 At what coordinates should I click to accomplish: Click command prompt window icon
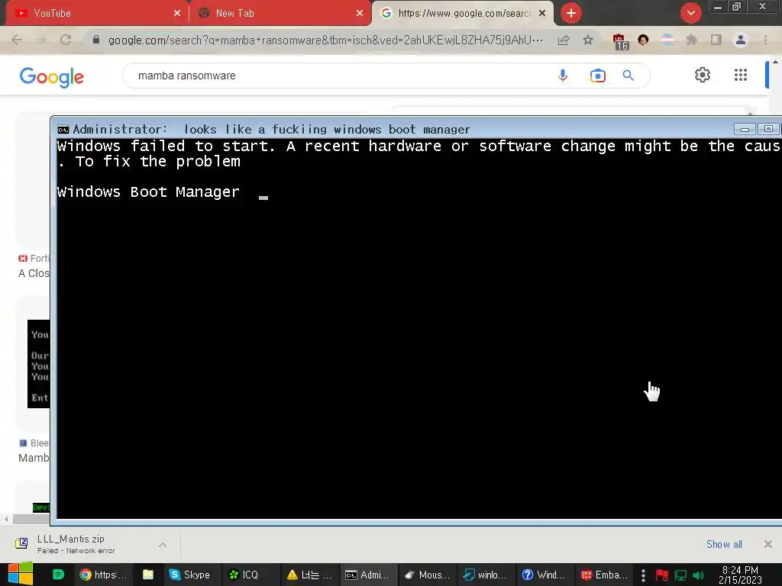click(63, 130)
